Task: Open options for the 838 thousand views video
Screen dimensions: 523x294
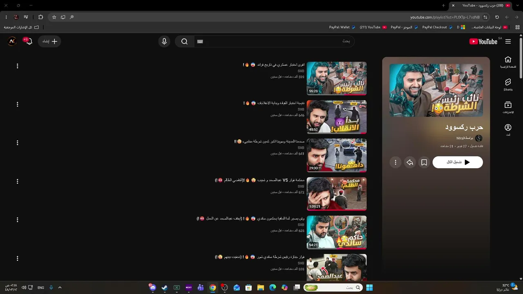Action: pos(17,258)
